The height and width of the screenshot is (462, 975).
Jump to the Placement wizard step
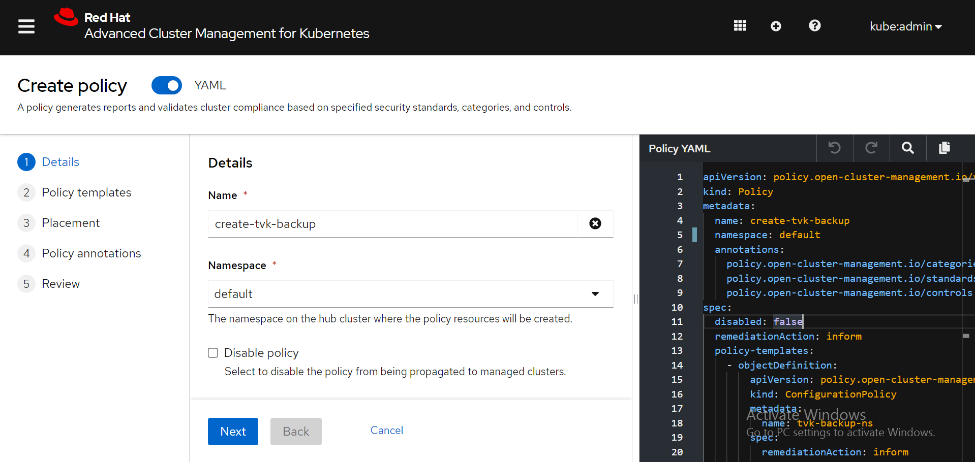[71, 223]
